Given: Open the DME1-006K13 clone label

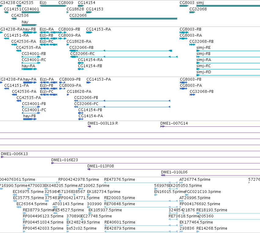Looking at the screenshot, I should click(x=14, y=154).
